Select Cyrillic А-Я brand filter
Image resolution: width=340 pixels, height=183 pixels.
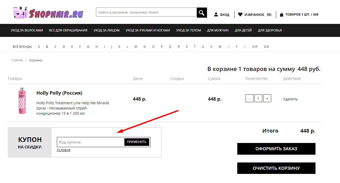pyautogui.click(x=255, y=47)
